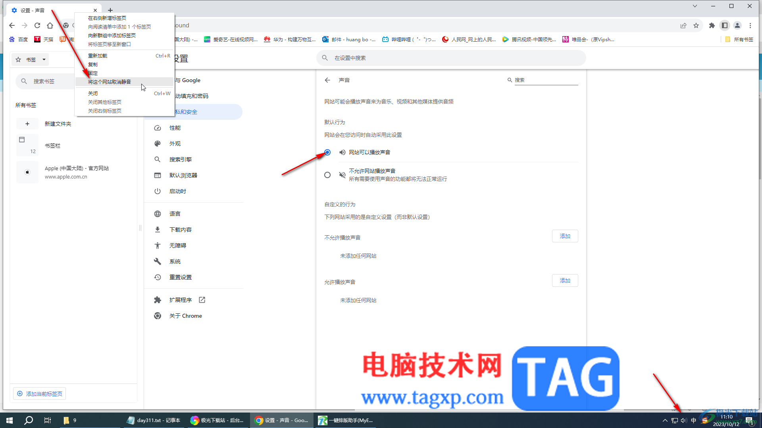
Task: Click the 性能 sidebar icon
Action: (158, 128)
